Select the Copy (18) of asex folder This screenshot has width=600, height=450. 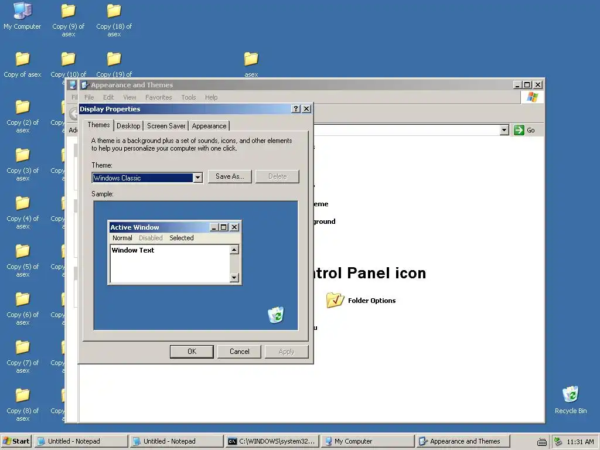pos(114,19)
